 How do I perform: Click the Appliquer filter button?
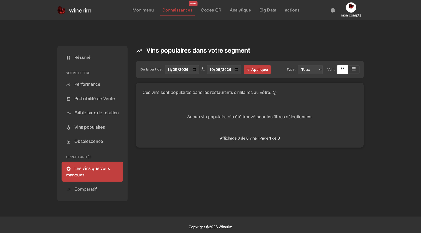pyautogui.click(x=257, y=69)
